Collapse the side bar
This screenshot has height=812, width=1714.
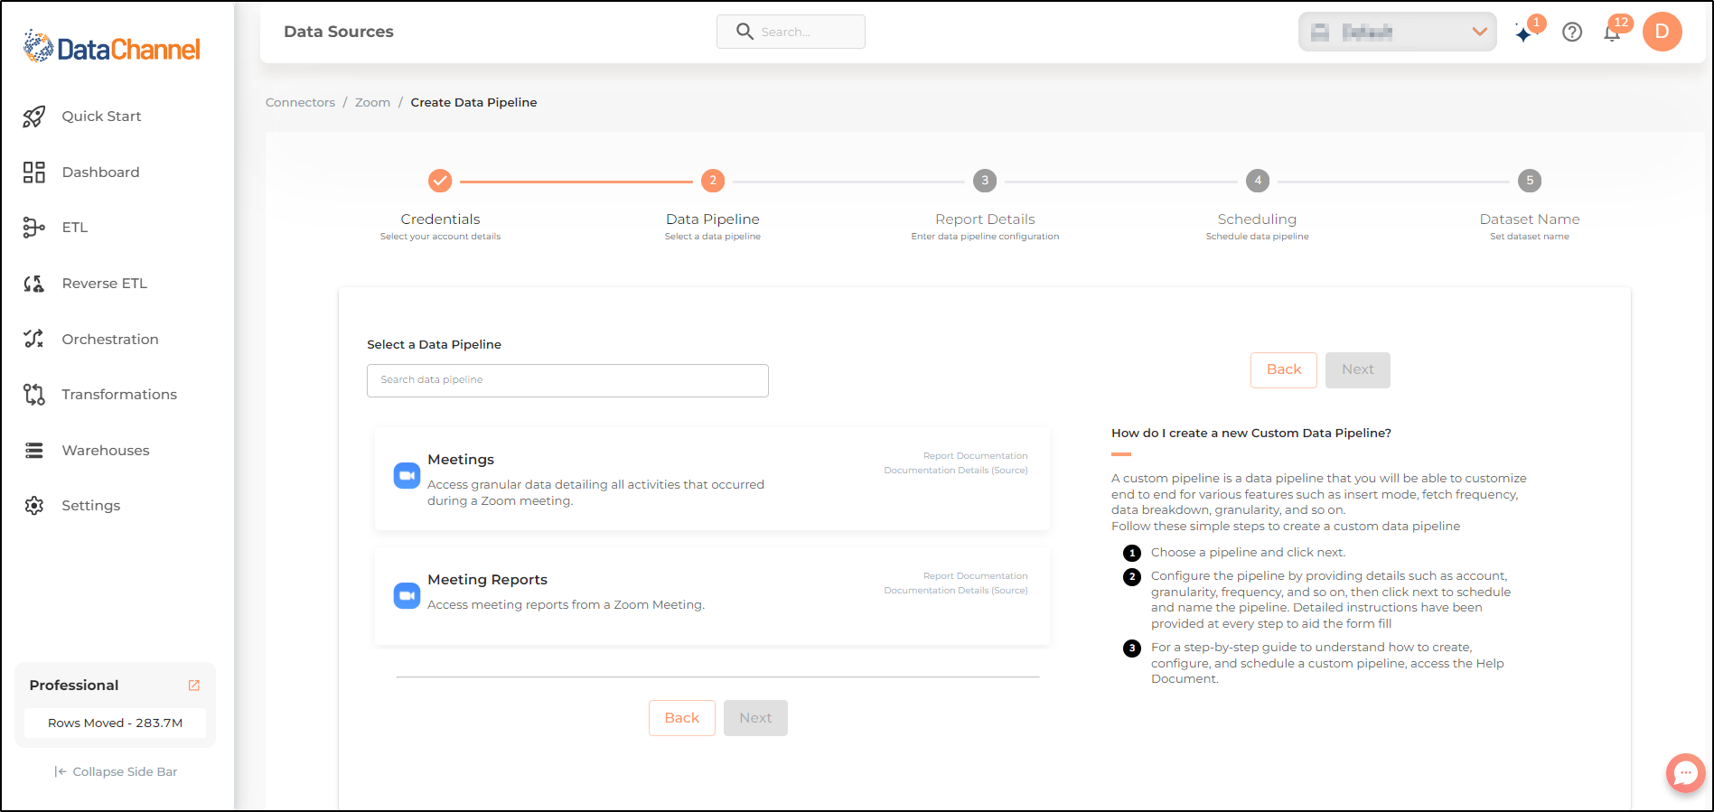tap(116, 772)
